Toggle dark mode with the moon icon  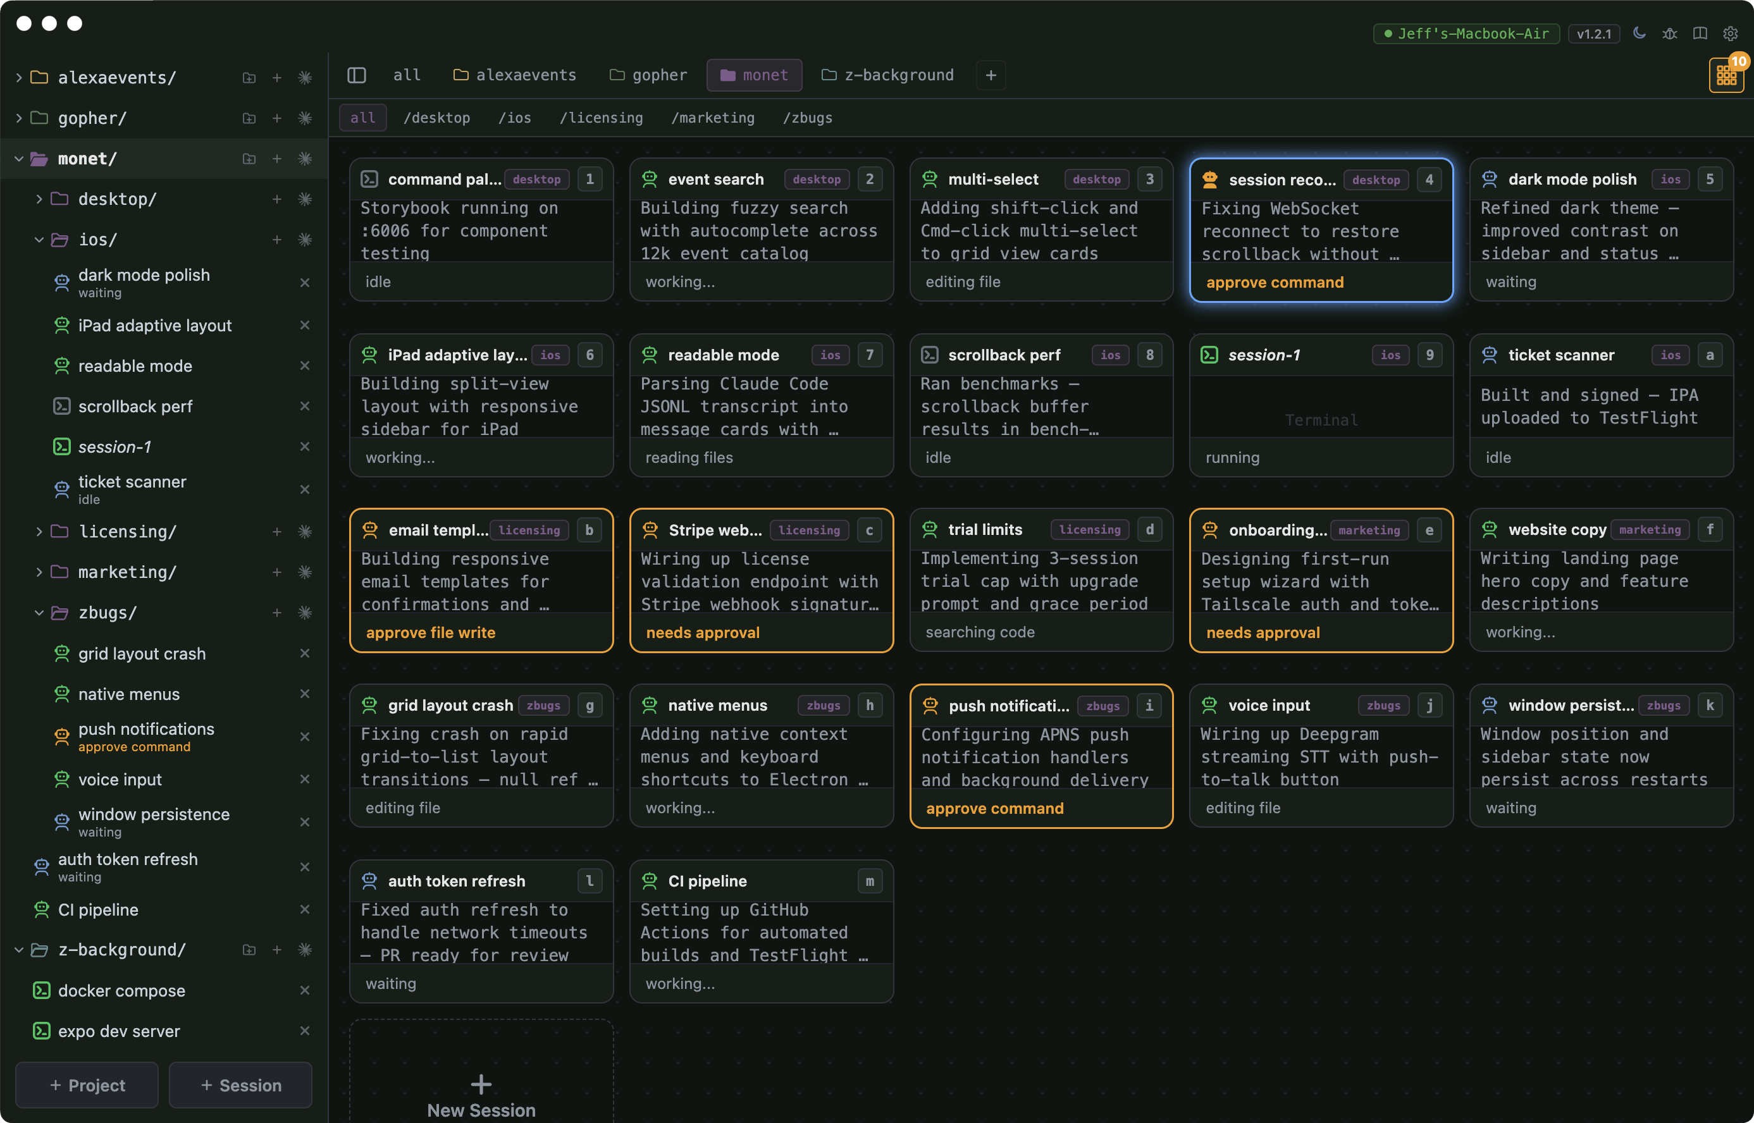(x=1640, y=34)
